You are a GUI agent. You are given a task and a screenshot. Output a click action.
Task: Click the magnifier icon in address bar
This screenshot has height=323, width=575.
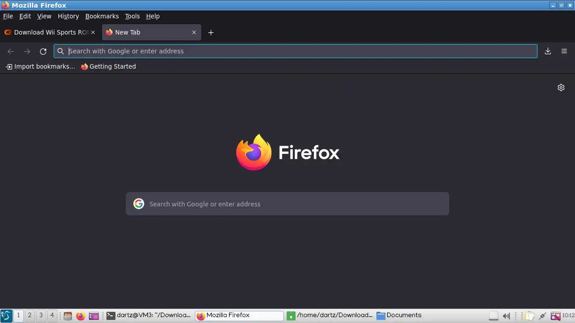(61, 51)
